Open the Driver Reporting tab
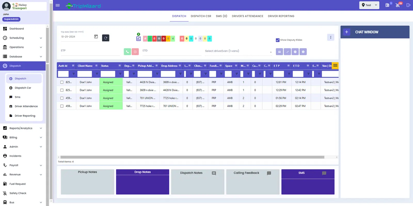This screenshot has width=413, height=206. pos(281,16)
